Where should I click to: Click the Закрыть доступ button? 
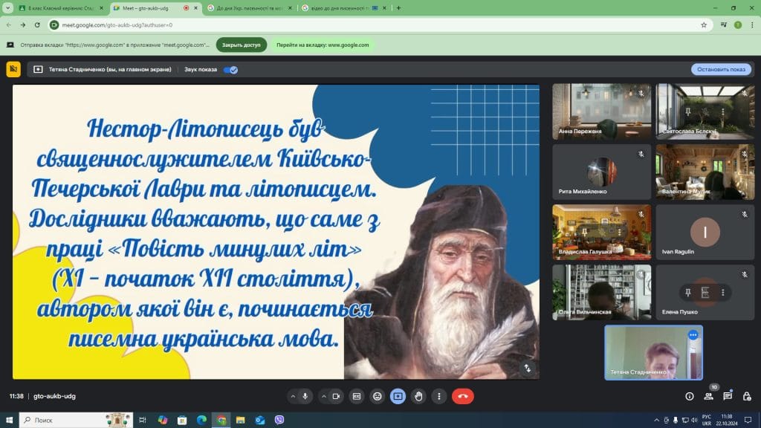point(242,45)
